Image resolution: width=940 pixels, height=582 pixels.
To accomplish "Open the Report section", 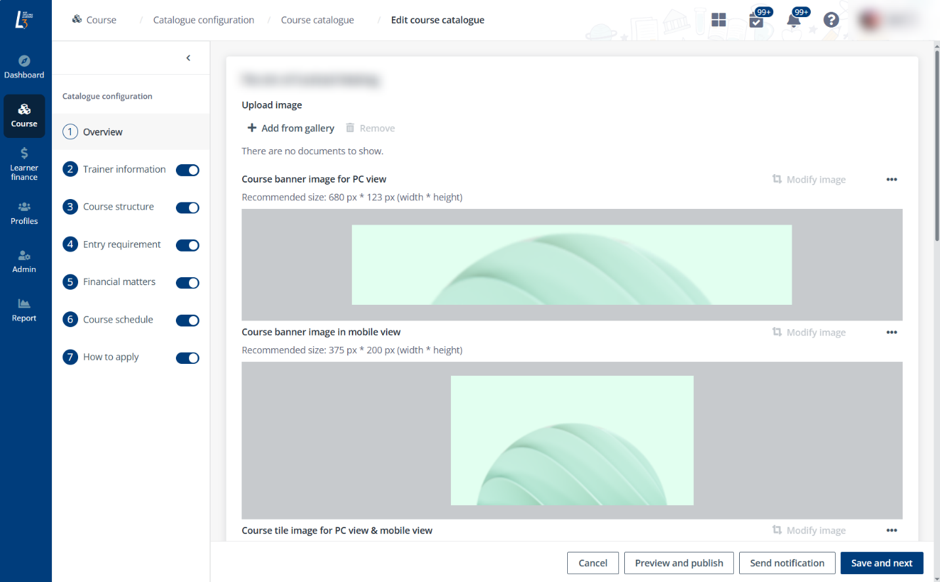I will 24,310.
